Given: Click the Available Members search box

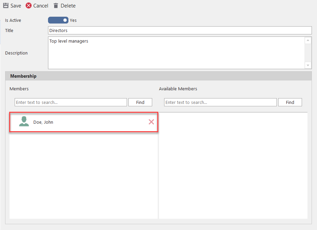Looking at the screenshot, I should [x=220, y=102].
